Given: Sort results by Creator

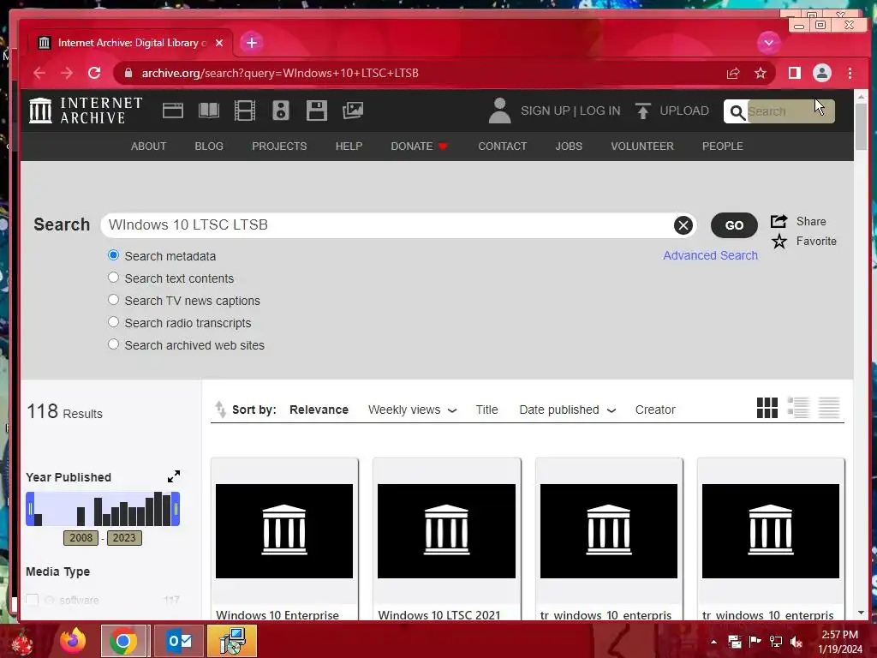Looking at the screenshot, I should pos(655,410).
